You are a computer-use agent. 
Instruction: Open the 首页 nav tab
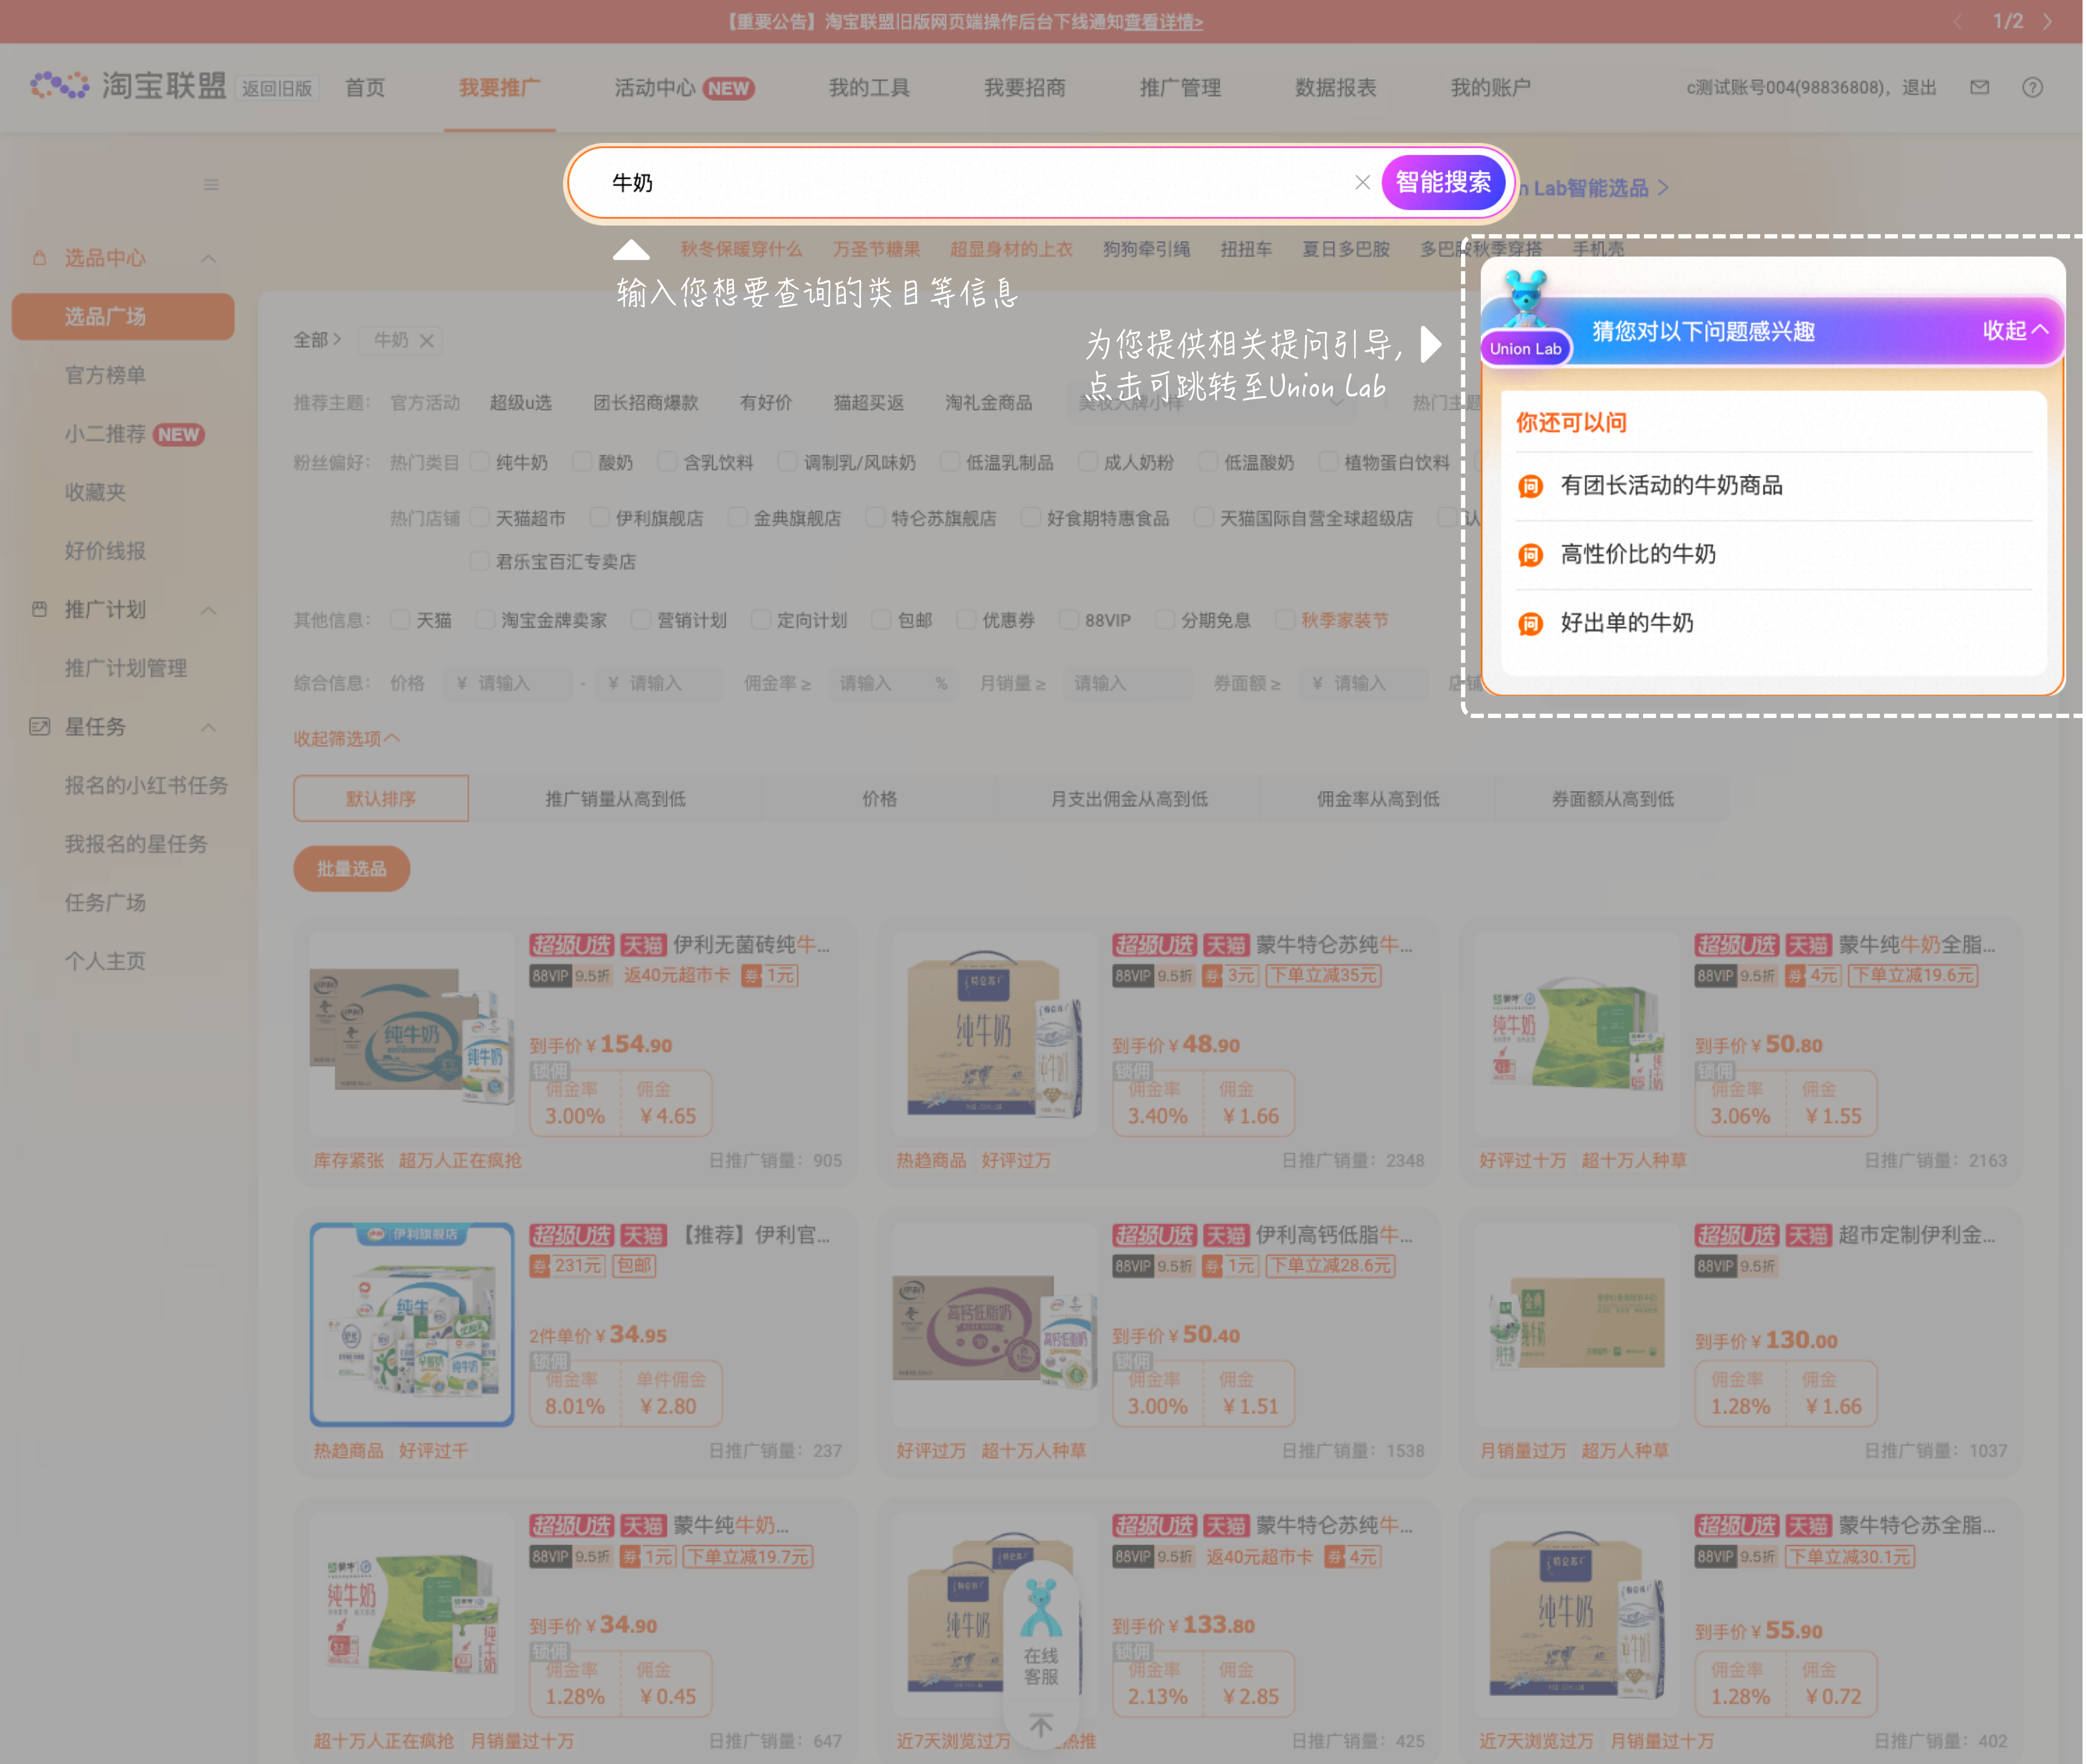(365, 87)
